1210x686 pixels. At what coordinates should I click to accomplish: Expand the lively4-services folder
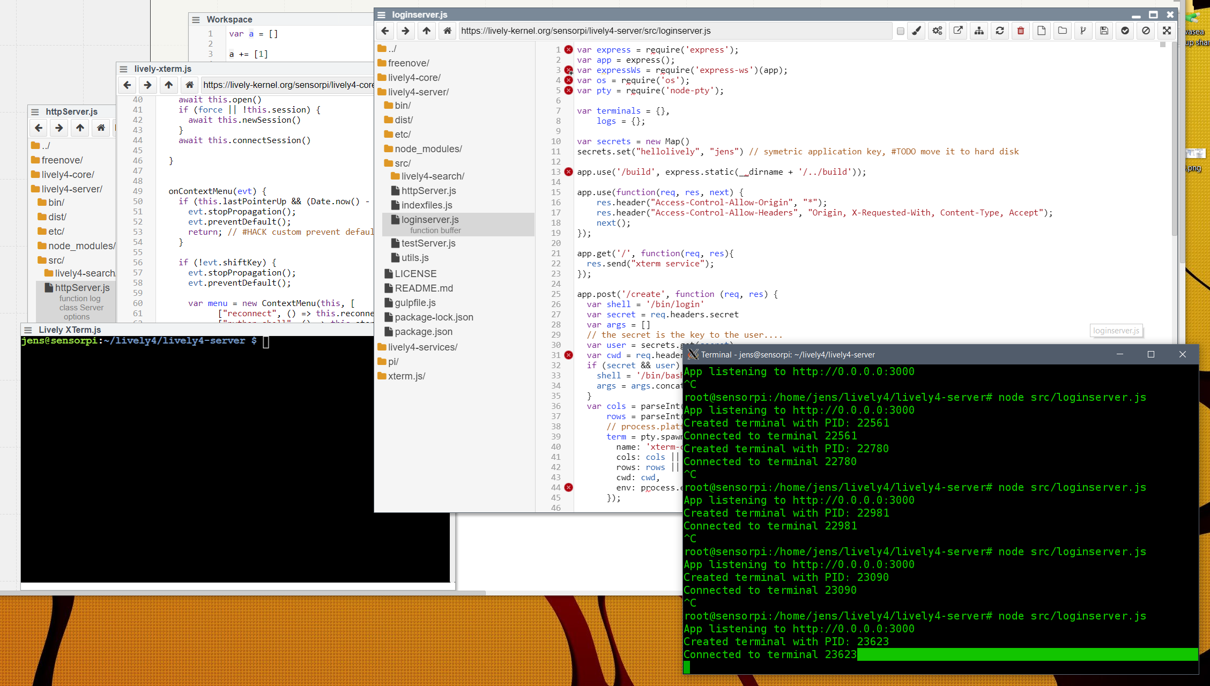click(422, 347)
